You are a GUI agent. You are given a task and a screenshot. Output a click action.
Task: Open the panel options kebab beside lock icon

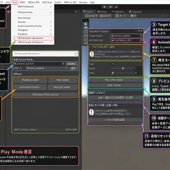[x=79, y=11]
